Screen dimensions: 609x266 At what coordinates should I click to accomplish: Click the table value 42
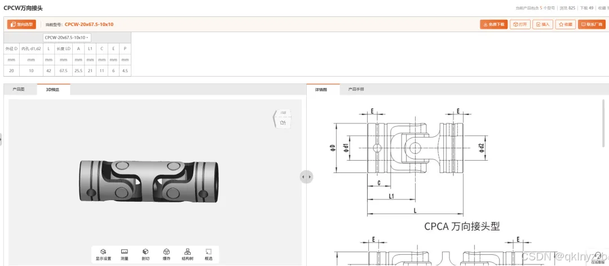tap(48, 71)
